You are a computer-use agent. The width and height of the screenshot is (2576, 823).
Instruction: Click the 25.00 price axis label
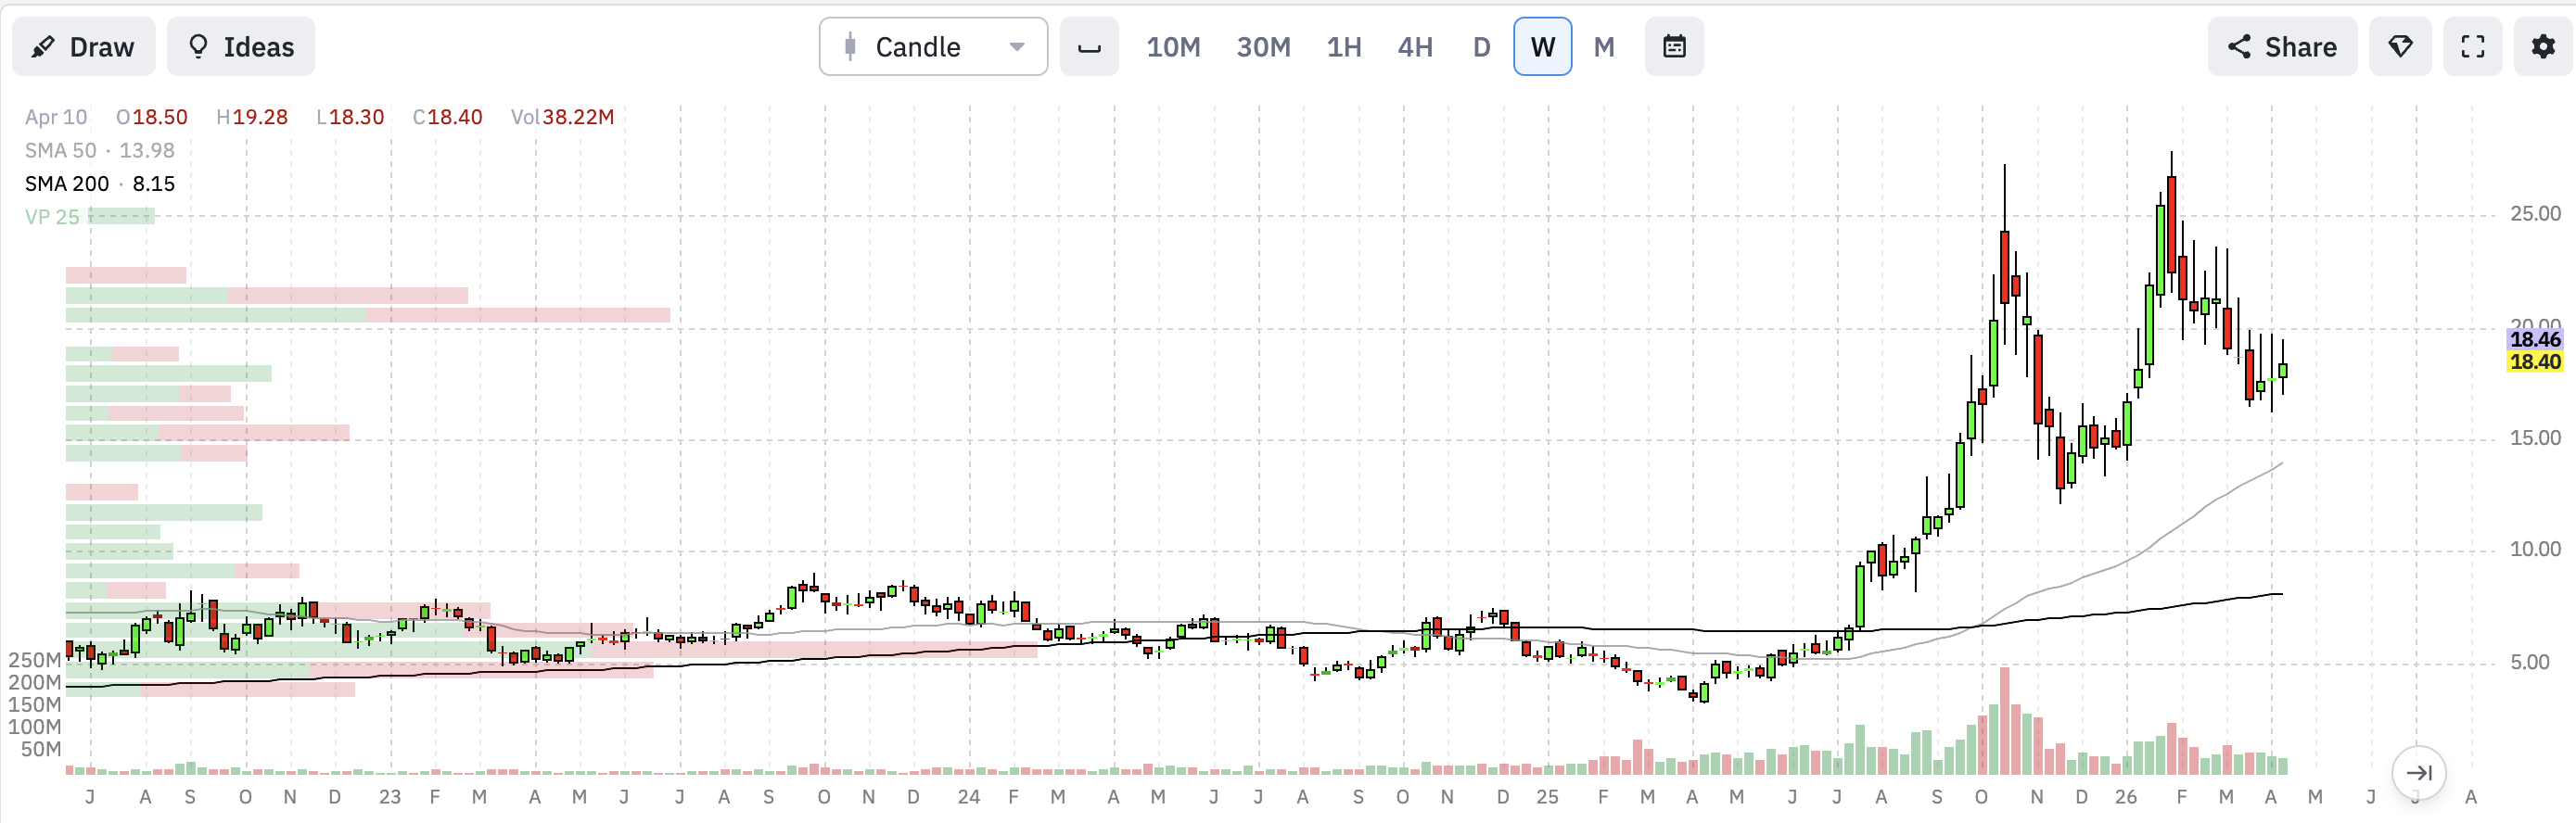point(2535,214)
